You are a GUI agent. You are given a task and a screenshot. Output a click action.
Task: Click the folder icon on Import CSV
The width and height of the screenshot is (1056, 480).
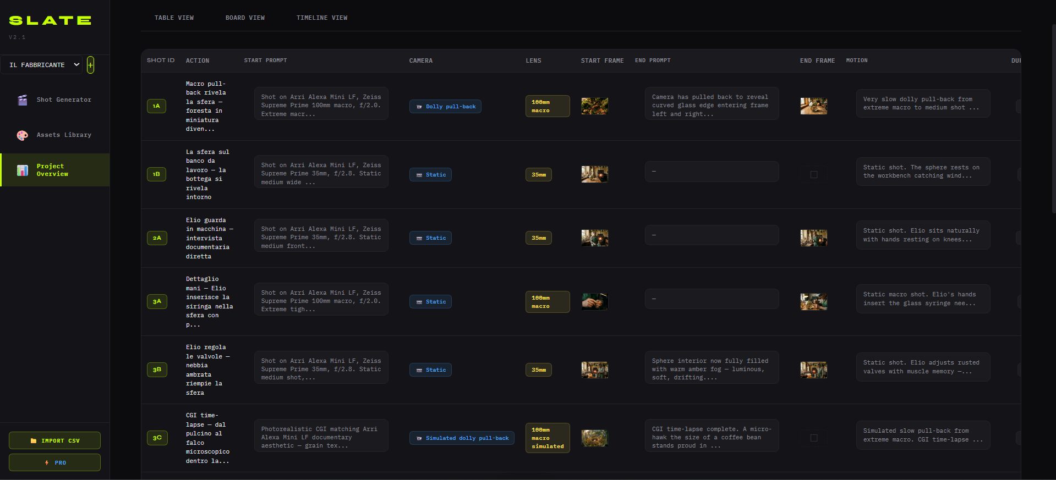tap(34, 441)
